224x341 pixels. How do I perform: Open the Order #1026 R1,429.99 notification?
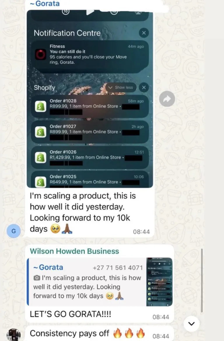pos(90,157)
